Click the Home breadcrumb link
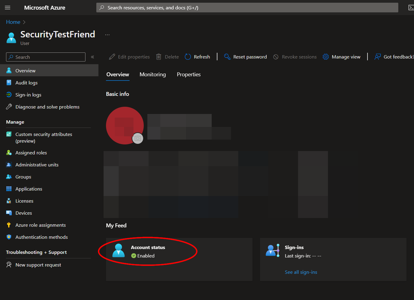414x300 pixels. (x=13, y=22)
